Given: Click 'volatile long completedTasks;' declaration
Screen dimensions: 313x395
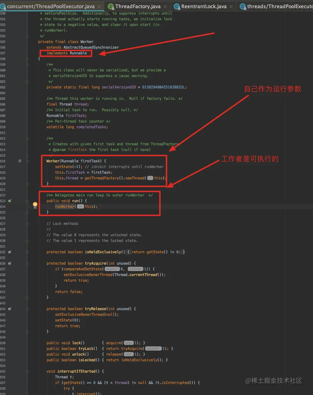Looking at the screenshot, I should click(x=77, y=127).
